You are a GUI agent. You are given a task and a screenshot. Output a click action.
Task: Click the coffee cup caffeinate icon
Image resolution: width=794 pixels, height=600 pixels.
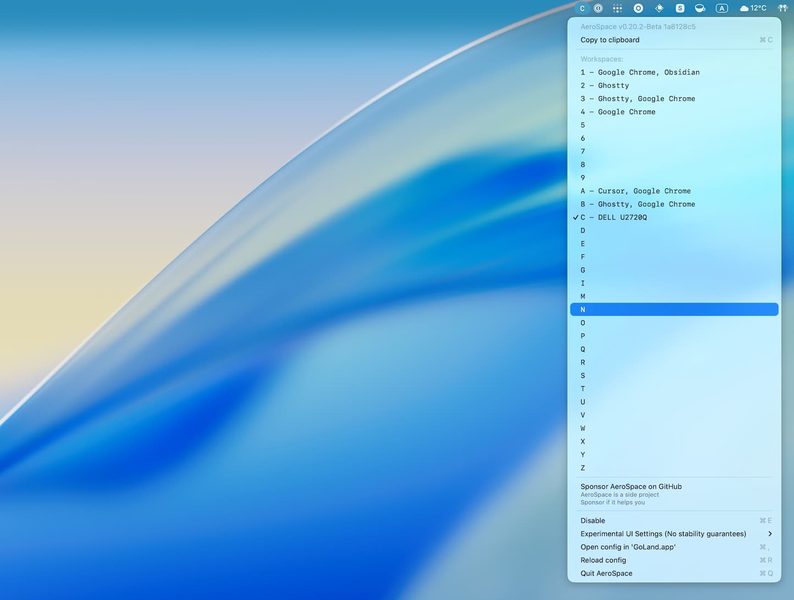[699, 8]
